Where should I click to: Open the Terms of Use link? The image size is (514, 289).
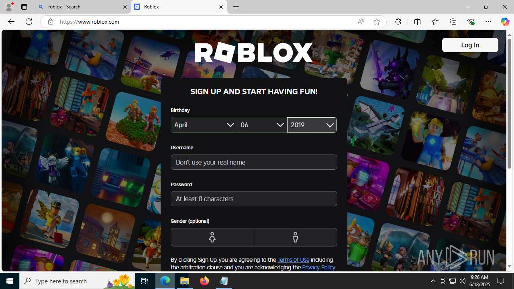(293, 260)
